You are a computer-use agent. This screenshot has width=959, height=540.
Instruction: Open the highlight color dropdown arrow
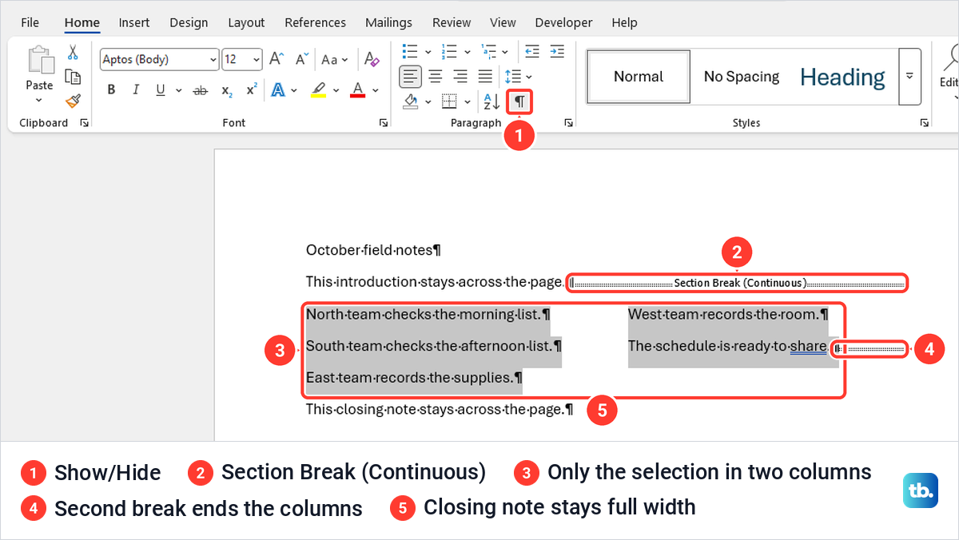(x=336, y=89)
